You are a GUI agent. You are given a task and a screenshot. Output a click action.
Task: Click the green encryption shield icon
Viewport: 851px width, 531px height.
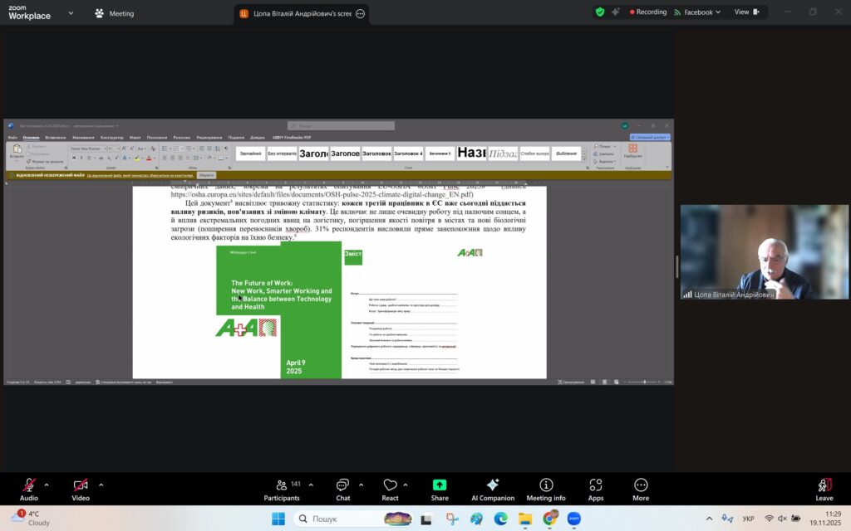click(x=600, y=12)
